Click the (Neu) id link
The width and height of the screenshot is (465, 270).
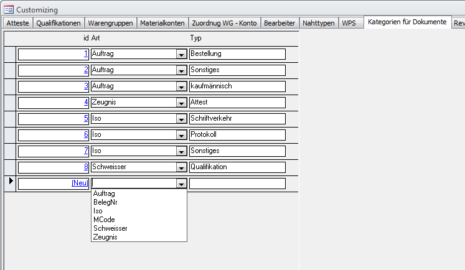(x=80, y=183)
